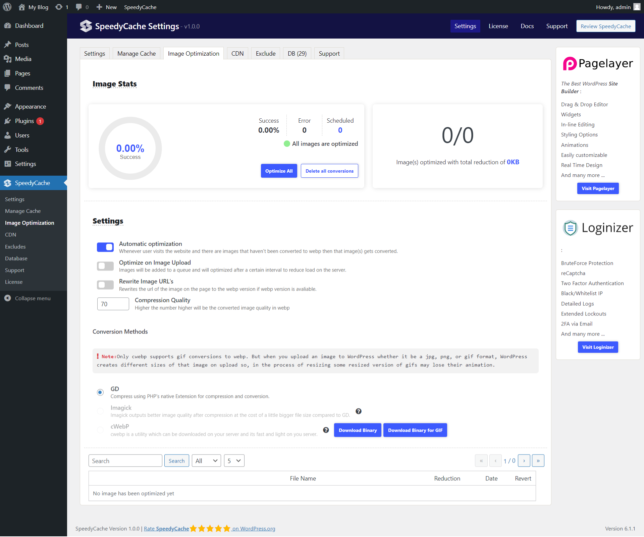Click the Optimize All button

click(279, 171)
